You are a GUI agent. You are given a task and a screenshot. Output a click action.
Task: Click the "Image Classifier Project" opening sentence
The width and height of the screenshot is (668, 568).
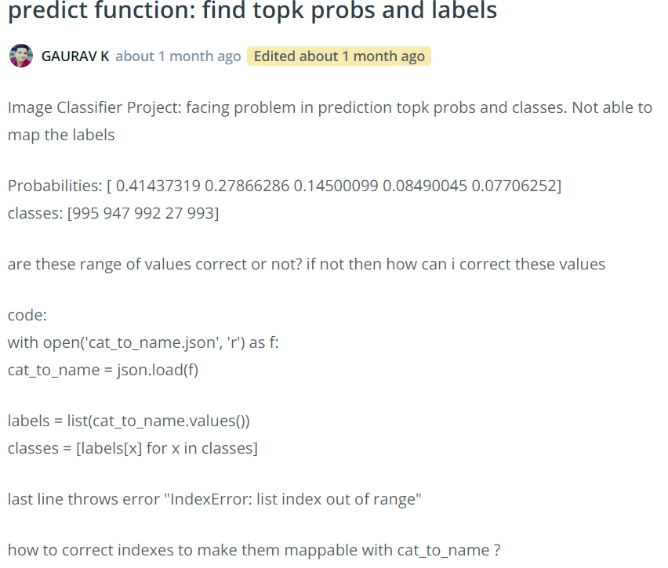(x=329, y=107)
